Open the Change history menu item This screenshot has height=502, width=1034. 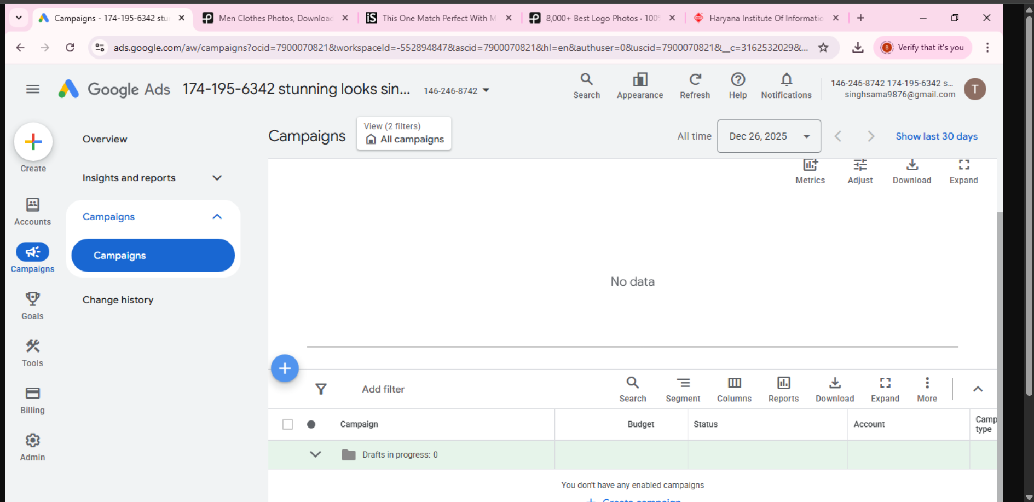(118, 300)
